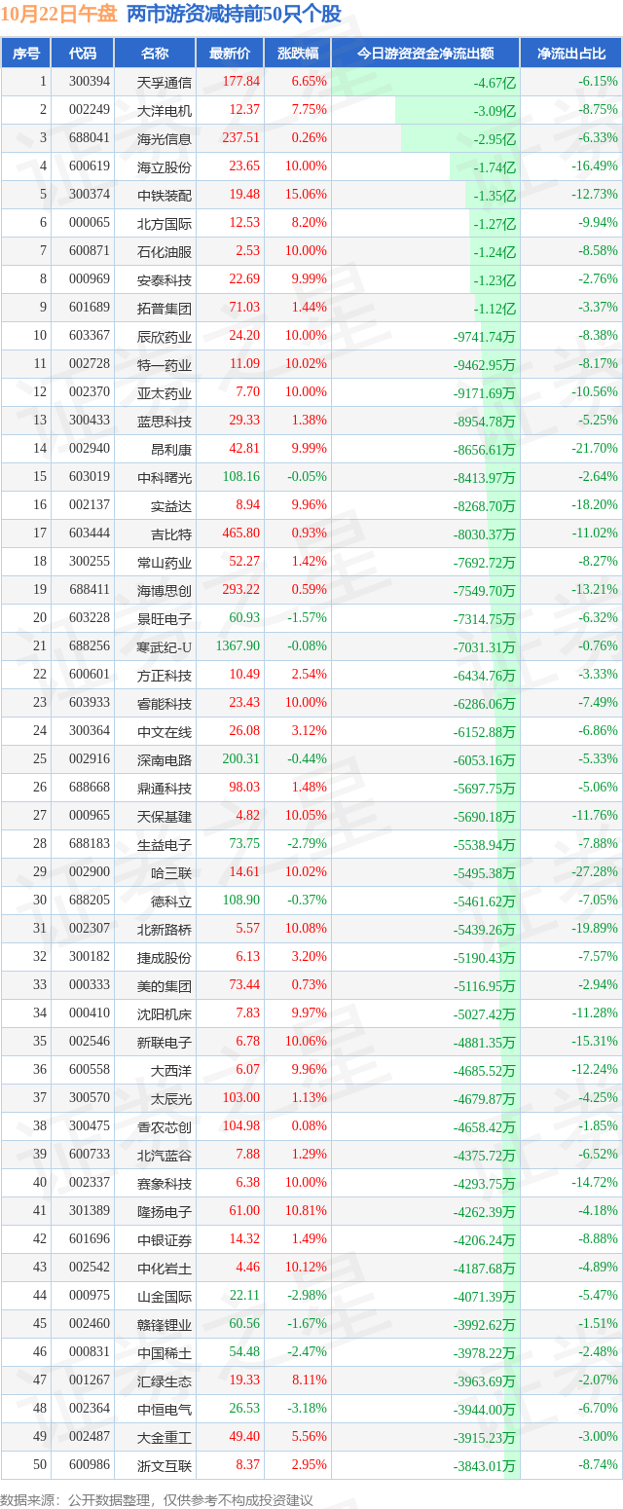Click 赣锋锂业 stock name
The image size is (623, 1509).
(x=165, y=1324)
